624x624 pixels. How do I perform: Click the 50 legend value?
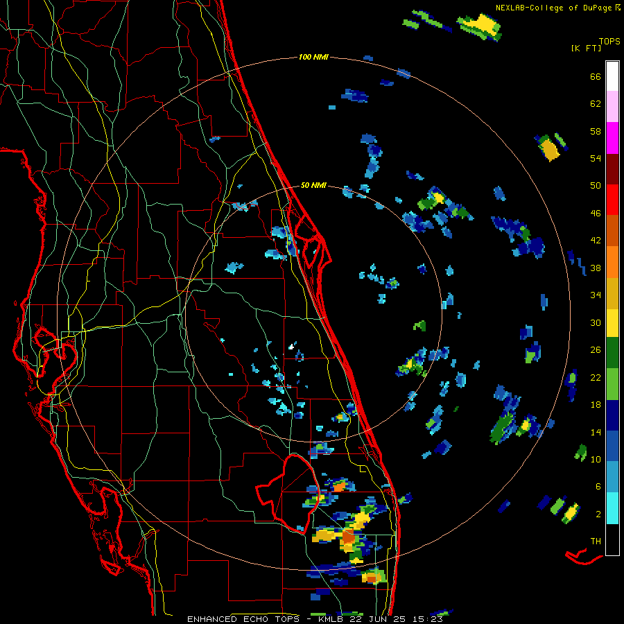click(596, 186)
